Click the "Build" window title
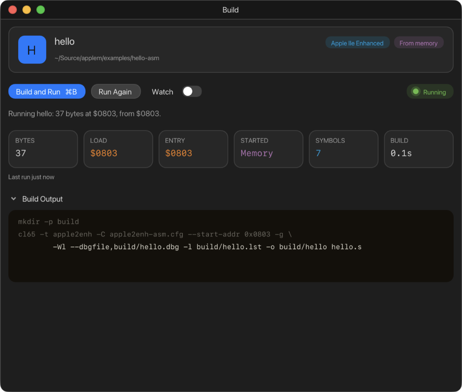This screenshot has width=462, height=392. [231, 10]
